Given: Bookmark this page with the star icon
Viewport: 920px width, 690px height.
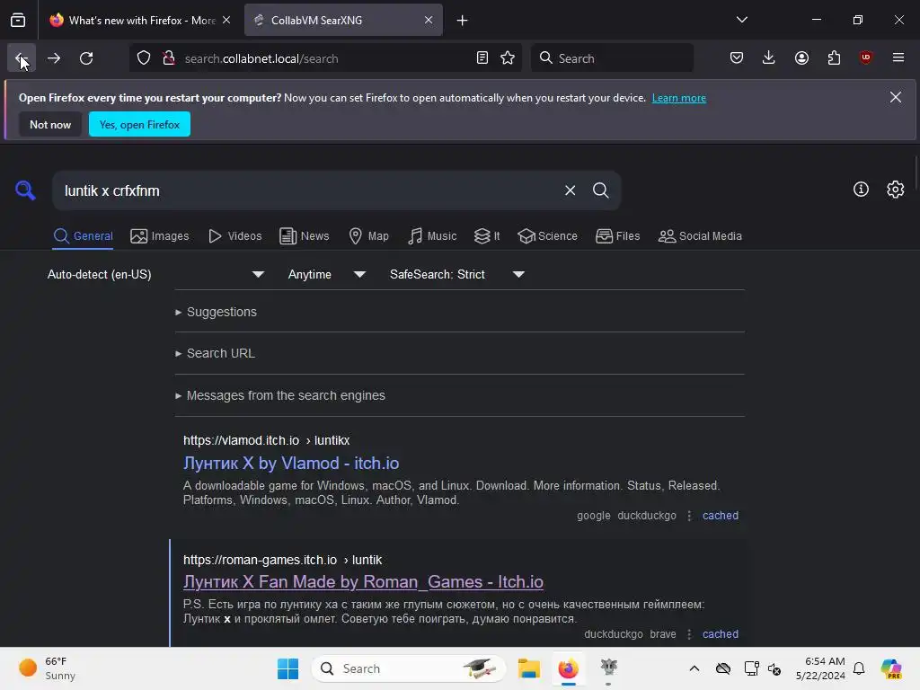Looking at the screenshot, I should (508, 58).
